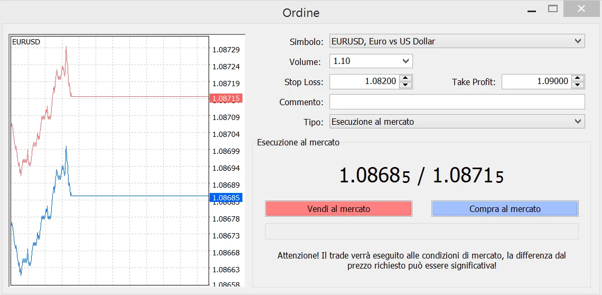Click the chart axis value 1.08709
Screen dimensions: 602x295
(x=226, y=117)
